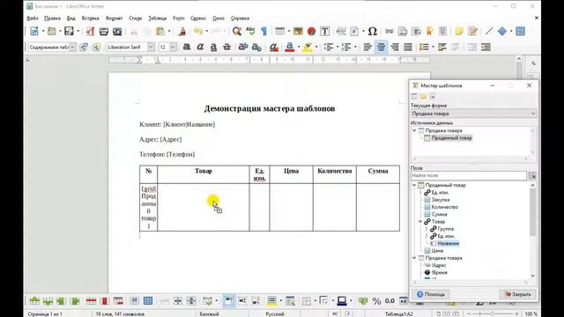The height and width of the screenshot is (317, 564).
Task: Click the Paste clipboard icon
Action: 160,32
